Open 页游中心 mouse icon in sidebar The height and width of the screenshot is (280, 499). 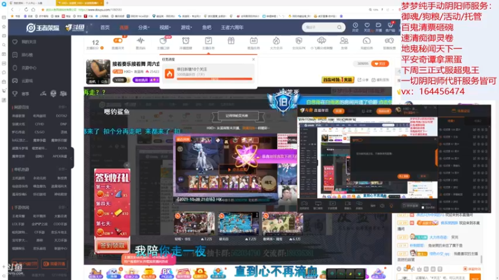pos(15,68)
